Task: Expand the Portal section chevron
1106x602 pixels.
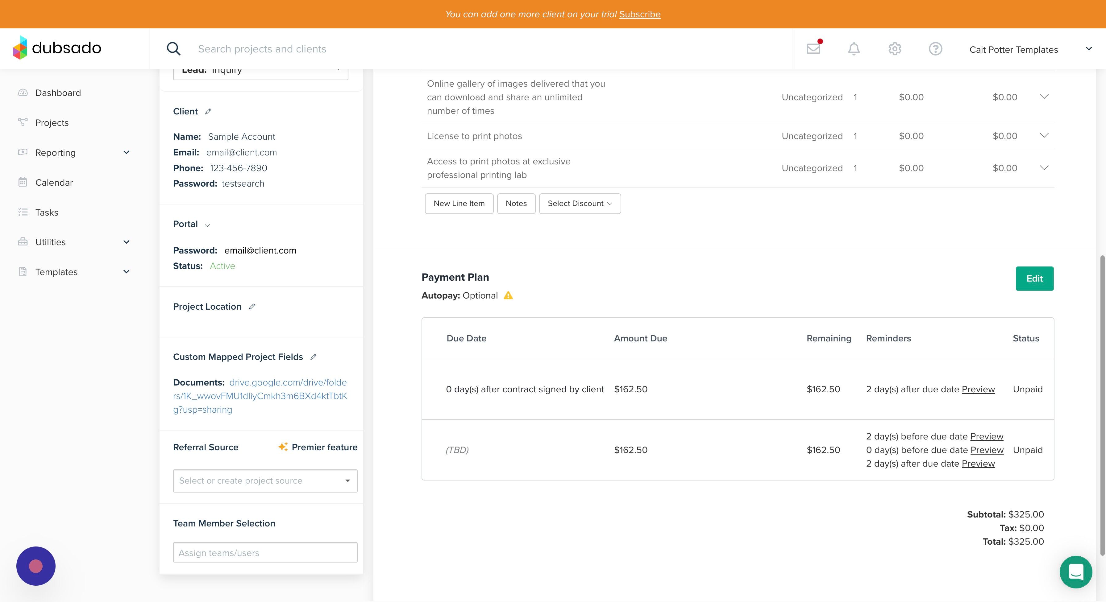Action: pos(207,225)
